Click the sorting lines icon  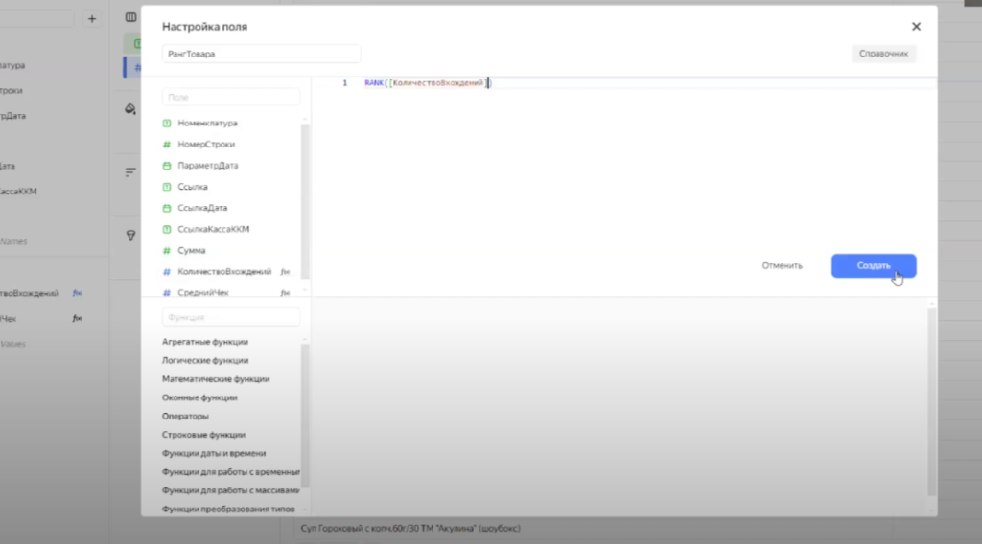(130, 172)
